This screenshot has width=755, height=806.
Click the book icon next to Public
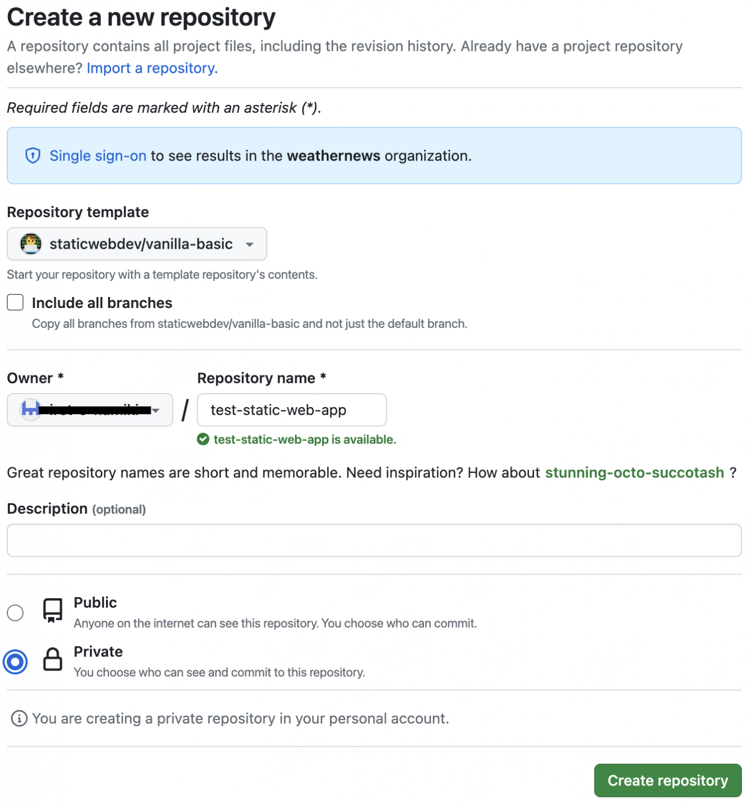[x=52, y=611]
